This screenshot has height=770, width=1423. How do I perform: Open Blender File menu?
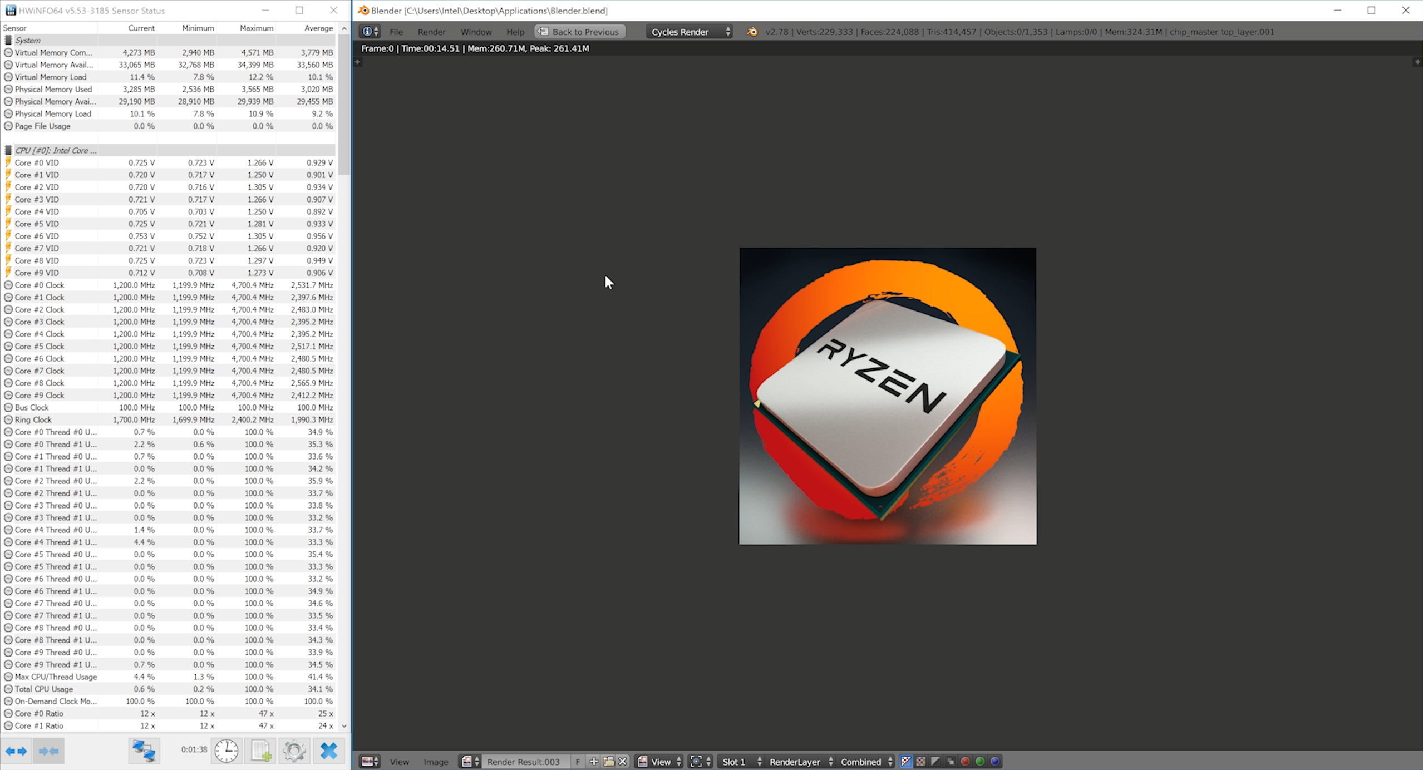(x=396, y=32)
